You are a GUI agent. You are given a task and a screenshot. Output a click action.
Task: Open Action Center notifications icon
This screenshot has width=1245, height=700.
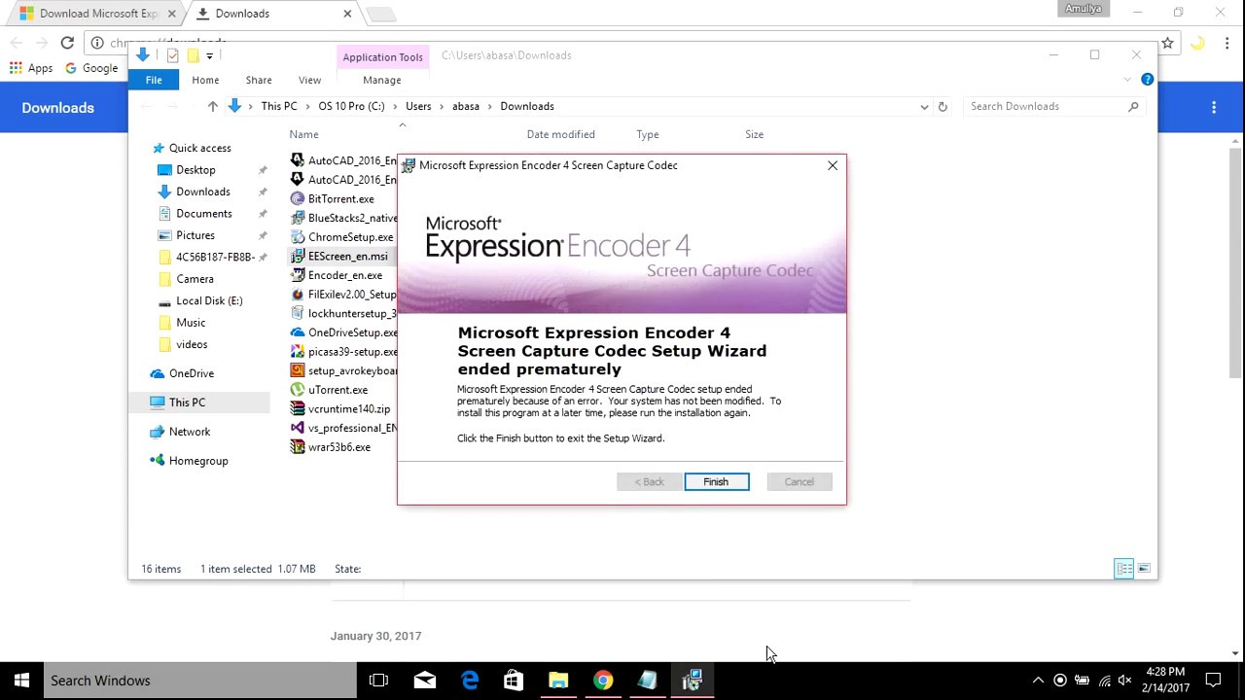coord(1213,681)
